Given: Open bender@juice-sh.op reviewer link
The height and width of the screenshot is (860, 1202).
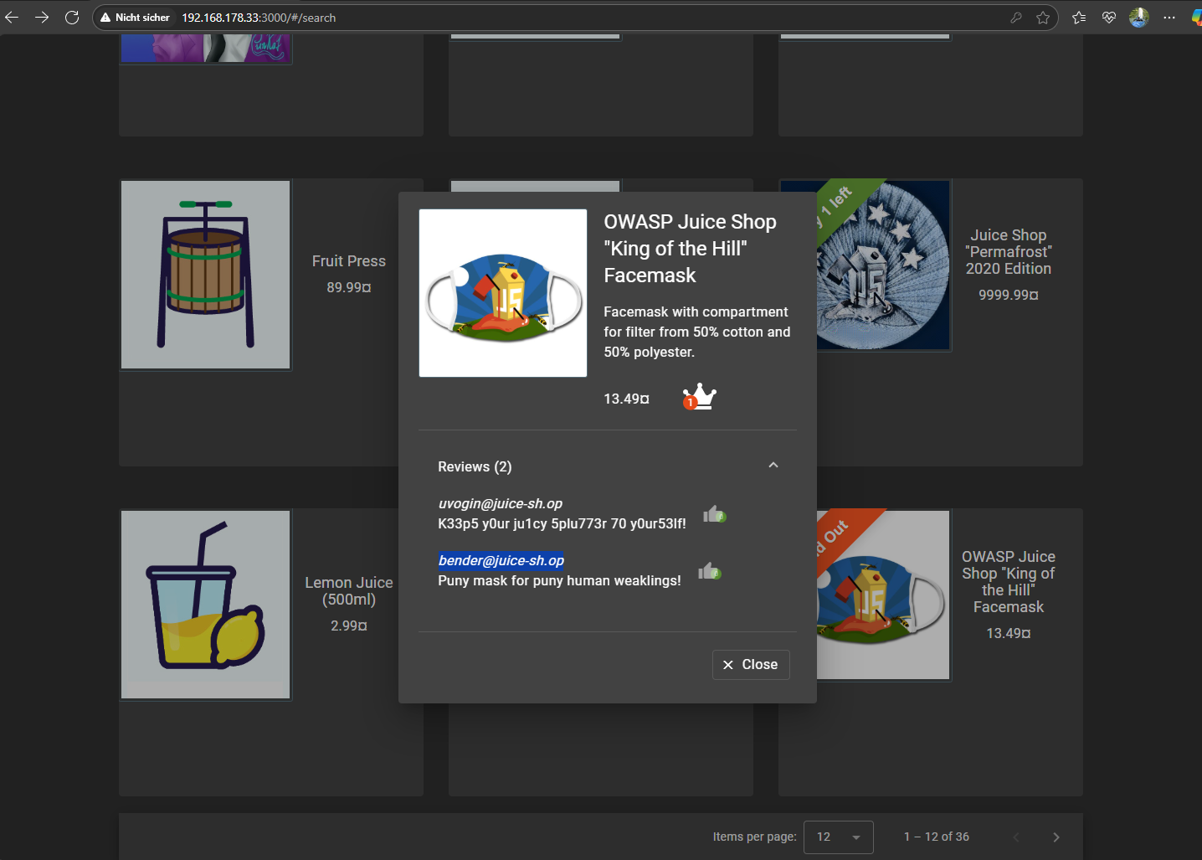Looking at the screenshot, I should pyautogui.click(x=501, y=560).
